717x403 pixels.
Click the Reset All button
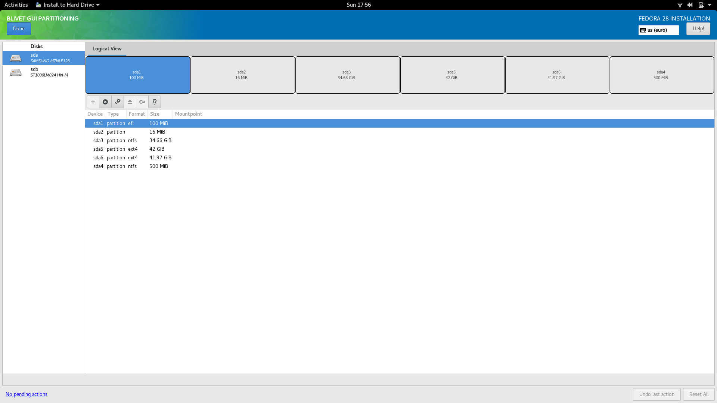(x=699, y=394)
